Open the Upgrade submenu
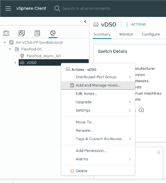The height and width of the screenshot is (183, 166). click(98, 102)
